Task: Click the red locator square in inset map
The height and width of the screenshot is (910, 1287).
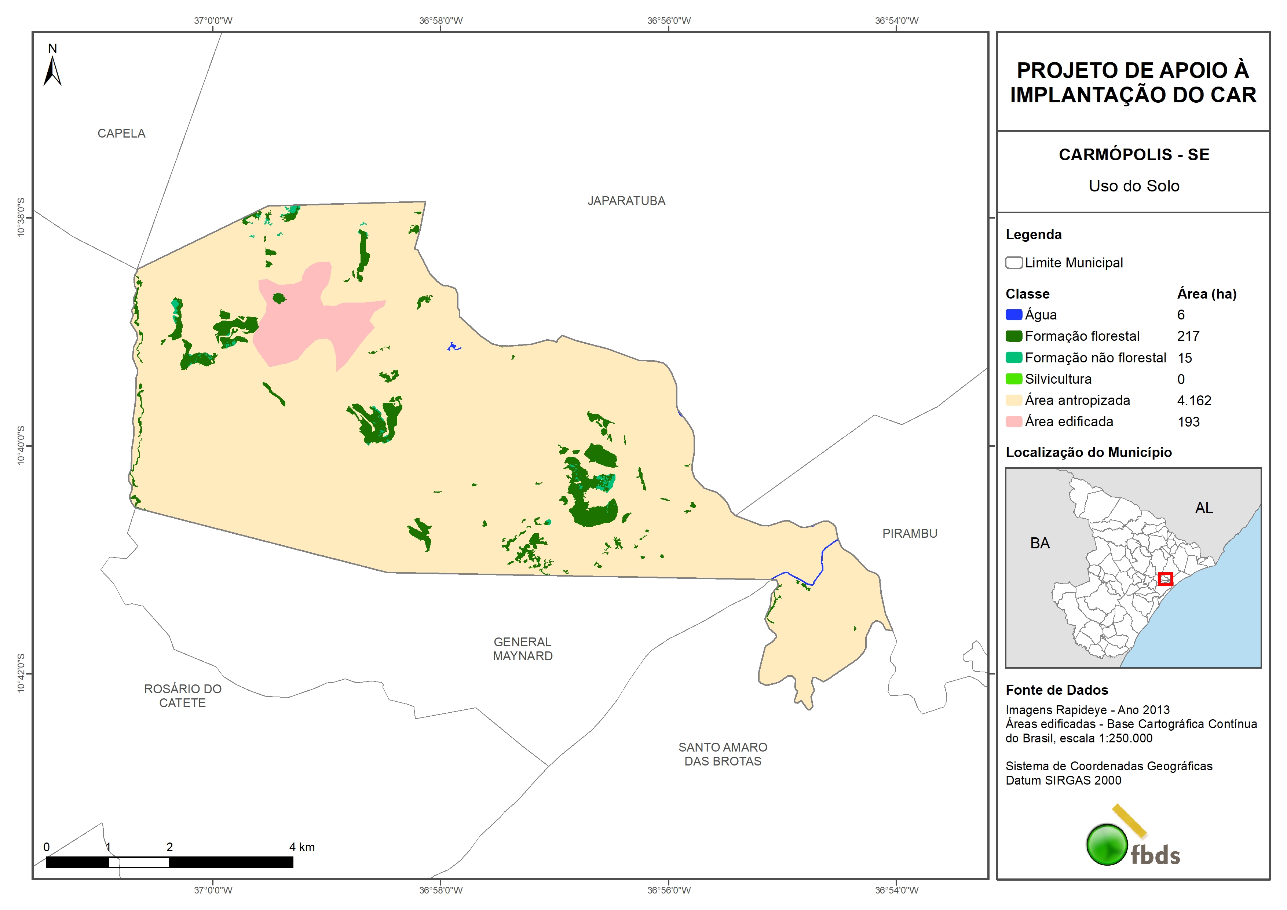Action: (x=1165, y=579)
